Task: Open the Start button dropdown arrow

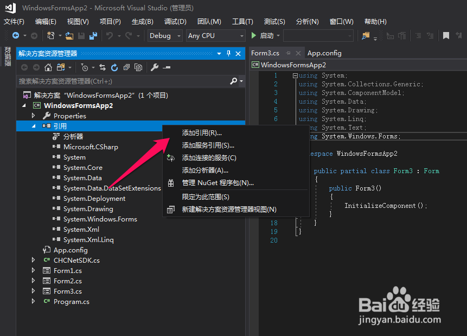Action: (x=278, y=36)
